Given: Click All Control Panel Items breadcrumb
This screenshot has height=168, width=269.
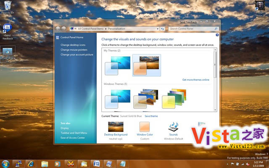Looking at the screenshot, I should [x=91, y=29].
